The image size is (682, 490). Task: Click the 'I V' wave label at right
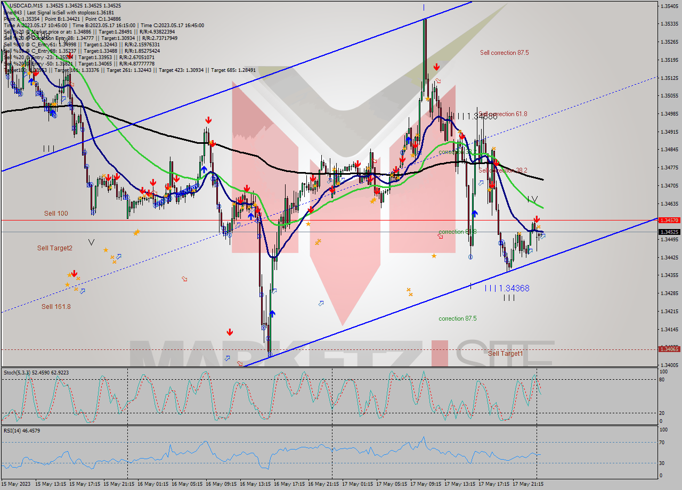[x=532, y=199]
